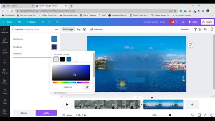Open the Photos sidebar tab
Image resolution: width=215 pixels, height=121 pixels.
coord(5,81)
